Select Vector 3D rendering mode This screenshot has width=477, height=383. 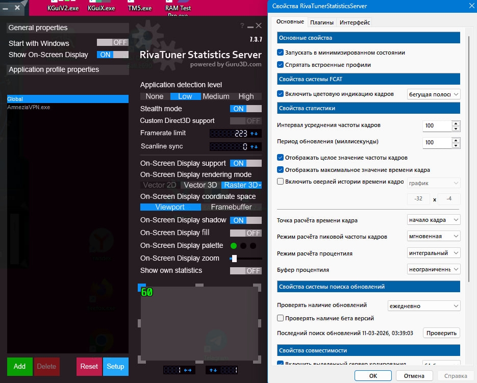click(200, 185)
